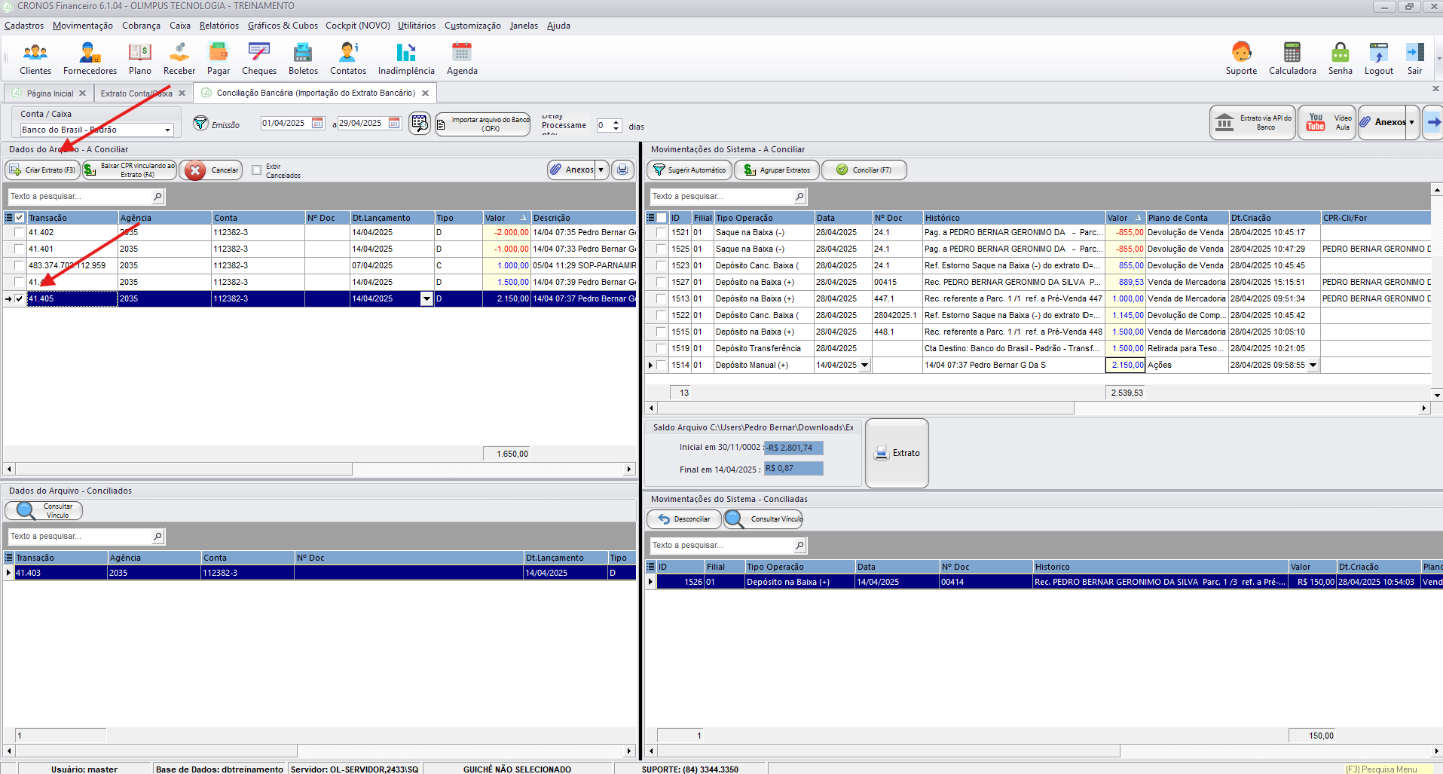Switch to the Página Inicial tab

(x=50, y=93)
